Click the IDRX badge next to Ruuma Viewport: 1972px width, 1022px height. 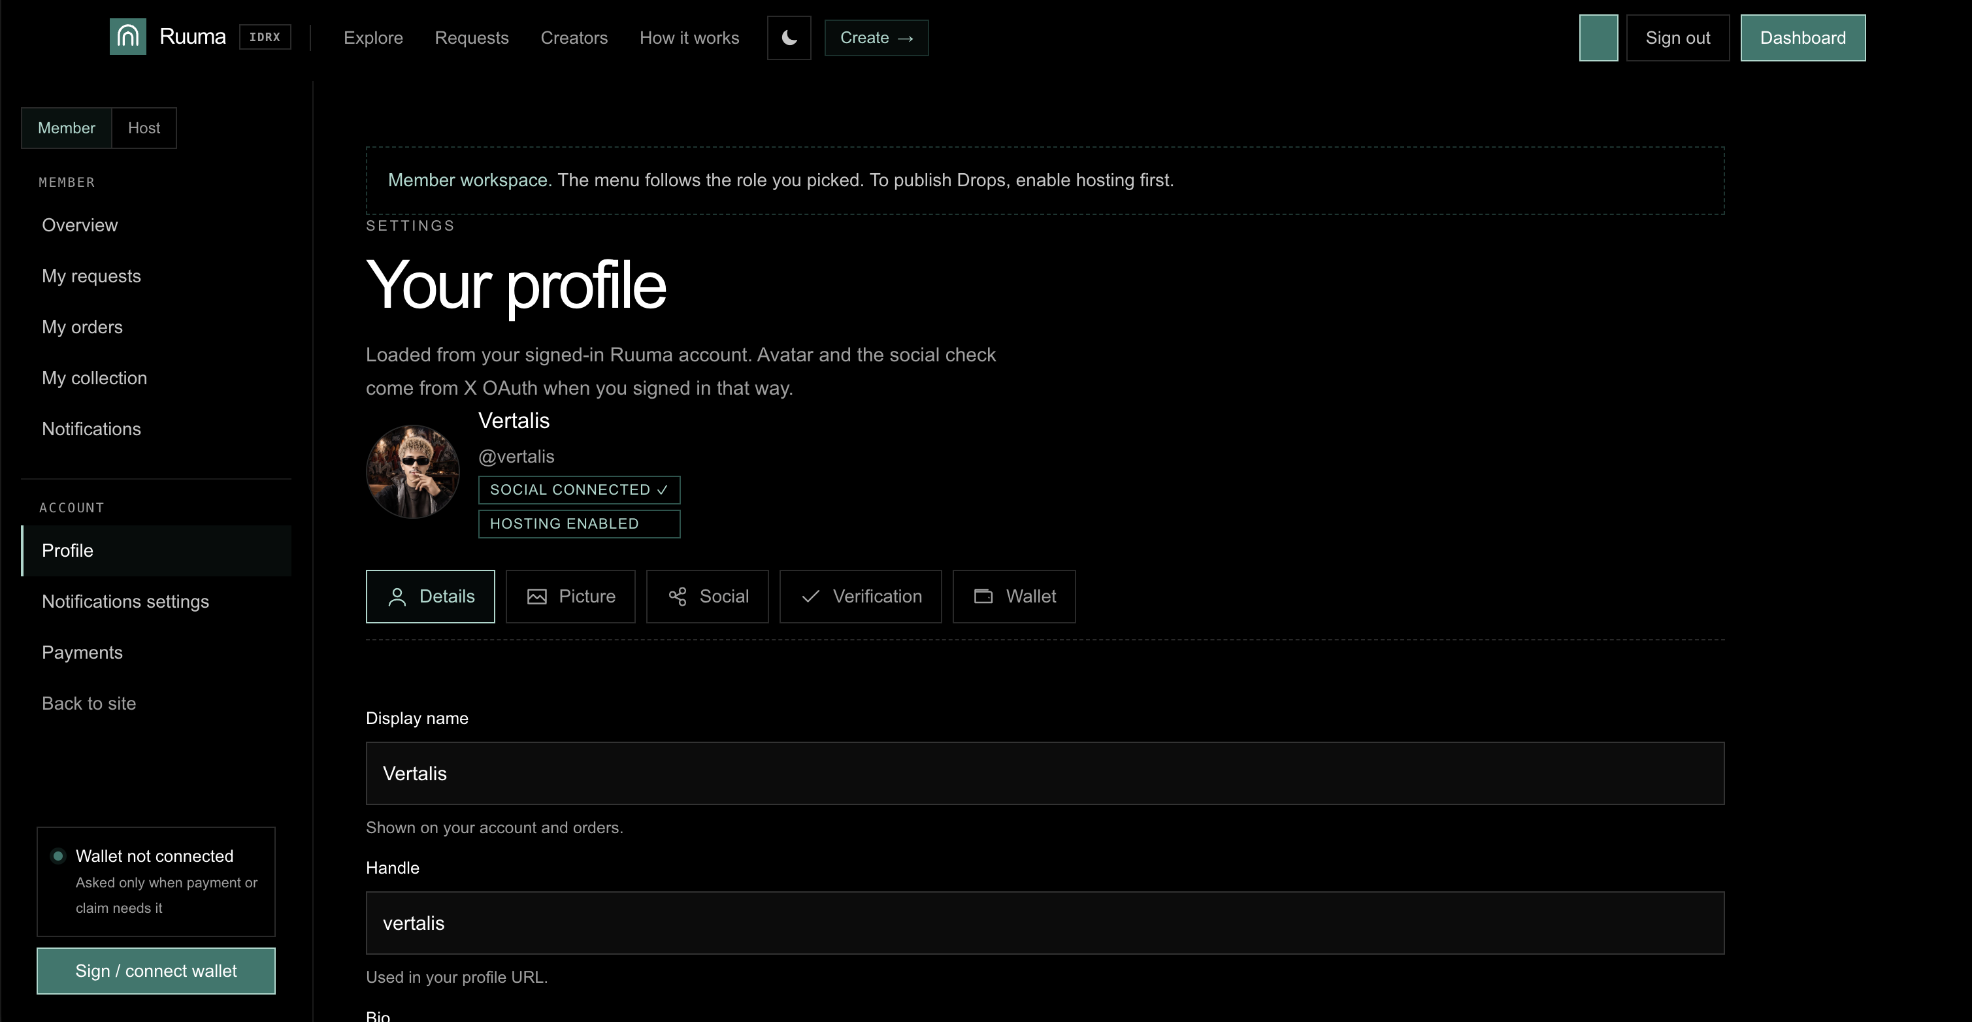265,37
